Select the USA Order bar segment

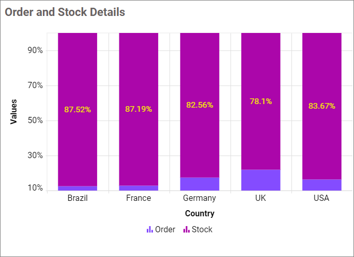321,185
